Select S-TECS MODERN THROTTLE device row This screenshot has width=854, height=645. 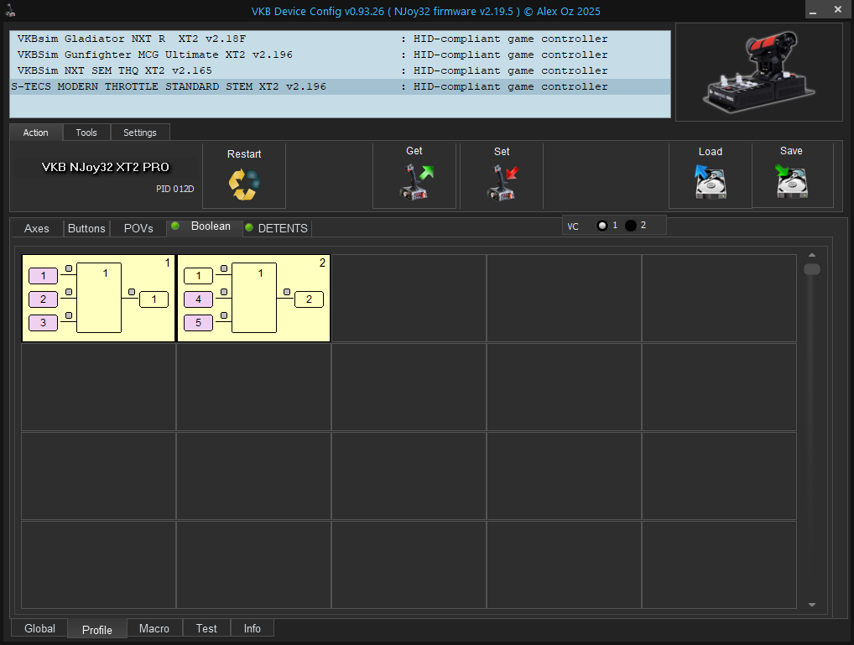point(340,86)
